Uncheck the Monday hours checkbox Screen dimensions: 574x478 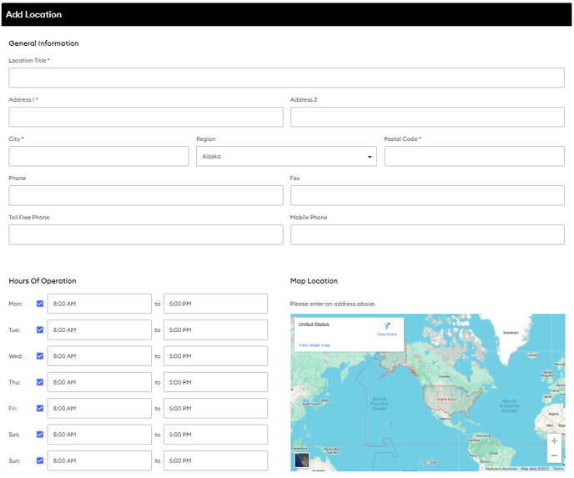pos(40,304)
